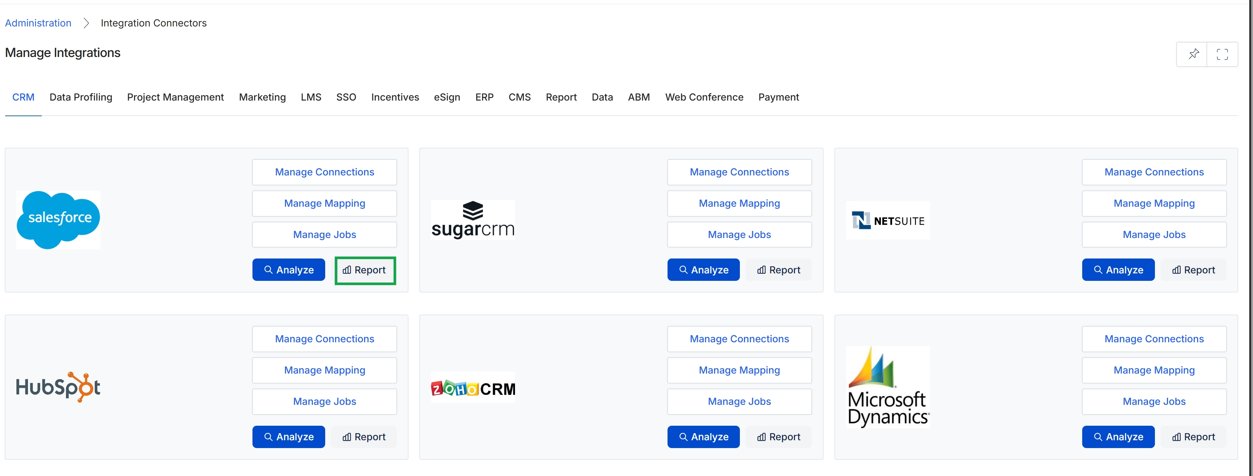Screen dimensions: 1253x476
Task: Open the Web Conference tab
Action: pos(704,97)
